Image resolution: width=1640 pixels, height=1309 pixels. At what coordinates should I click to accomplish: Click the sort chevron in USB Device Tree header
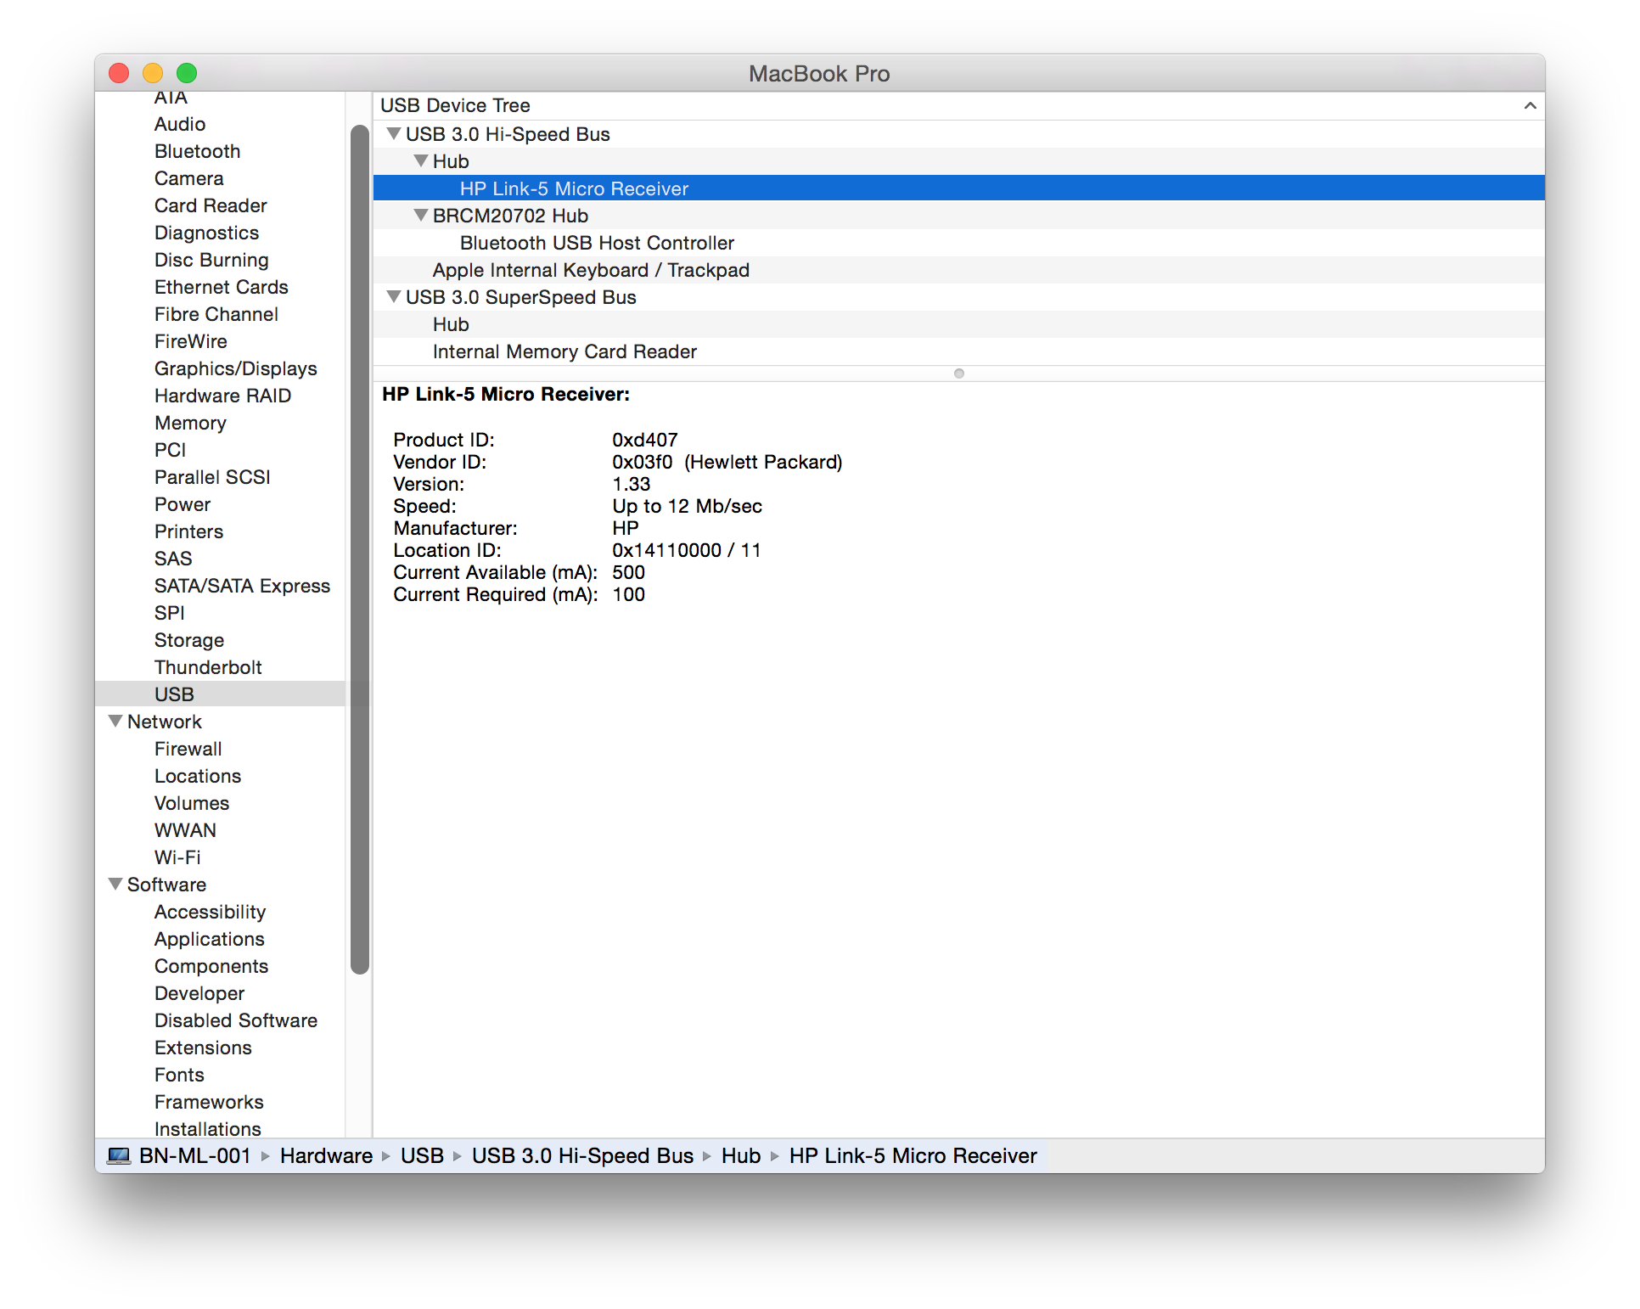click(1530, 106)
